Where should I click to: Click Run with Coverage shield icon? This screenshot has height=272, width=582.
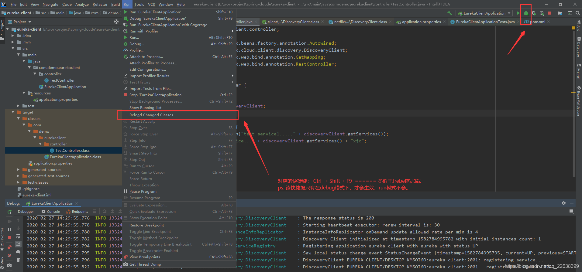[x=534, y=13]
